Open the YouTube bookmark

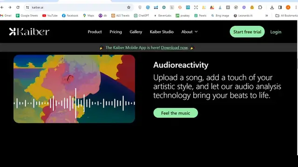coord(50,15)
